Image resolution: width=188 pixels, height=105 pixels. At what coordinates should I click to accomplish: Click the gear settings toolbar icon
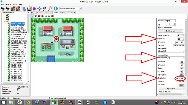(44, 8)
